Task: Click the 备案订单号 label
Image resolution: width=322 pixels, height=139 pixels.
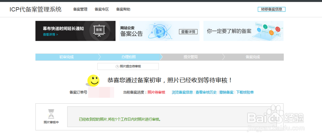Action: click(79, 92)
